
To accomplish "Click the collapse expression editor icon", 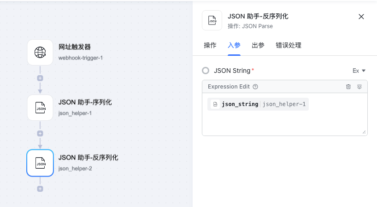I will click(359, 87).
